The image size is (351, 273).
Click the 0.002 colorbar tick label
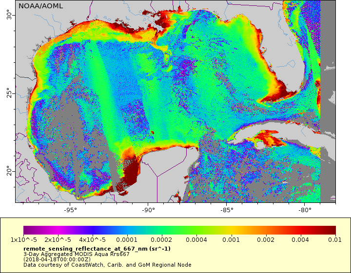tap(266, 240)
